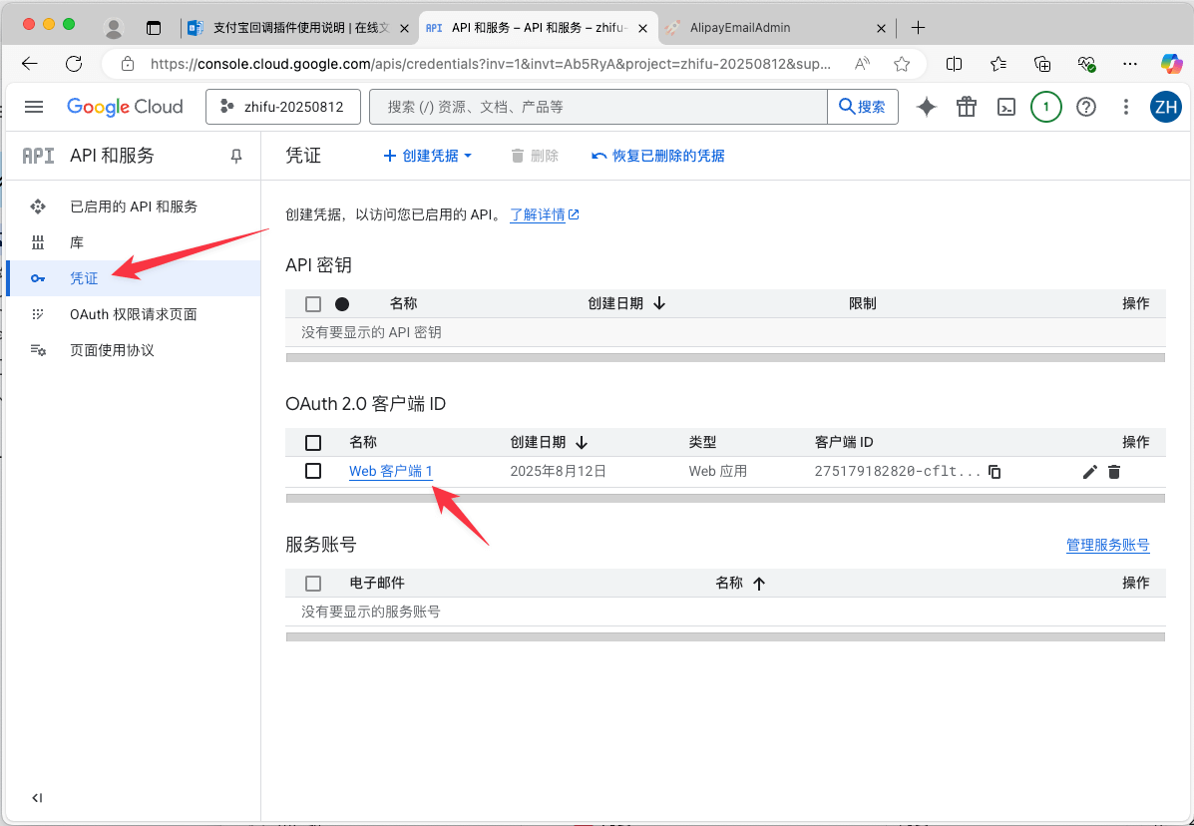Open OAuth 权限请求页面 sidebar item

[x=134, y=314]
